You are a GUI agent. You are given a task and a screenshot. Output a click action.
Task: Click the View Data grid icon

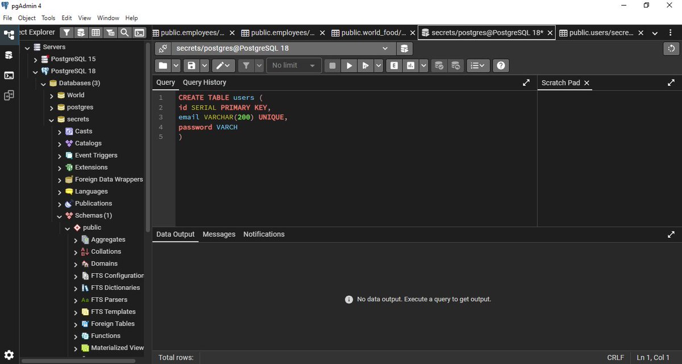coord(96,33)
